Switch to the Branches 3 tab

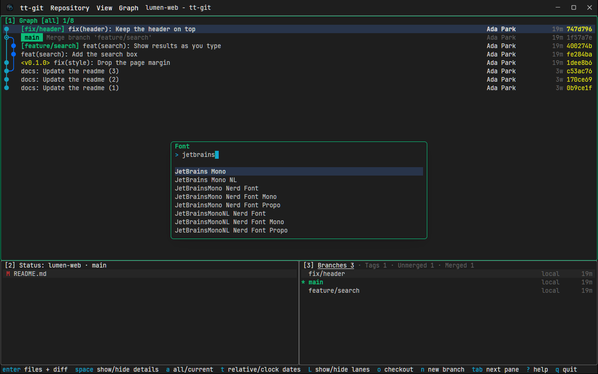[x=336, y=266]
